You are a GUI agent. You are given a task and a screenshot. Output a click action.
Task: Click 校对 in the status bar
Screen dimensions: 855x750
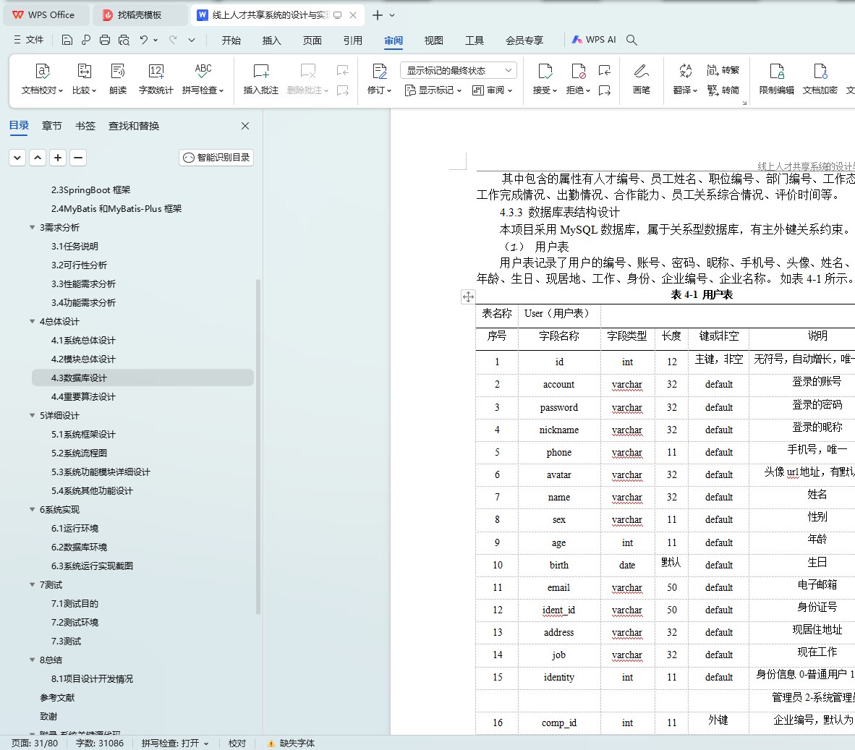point(237,743)
